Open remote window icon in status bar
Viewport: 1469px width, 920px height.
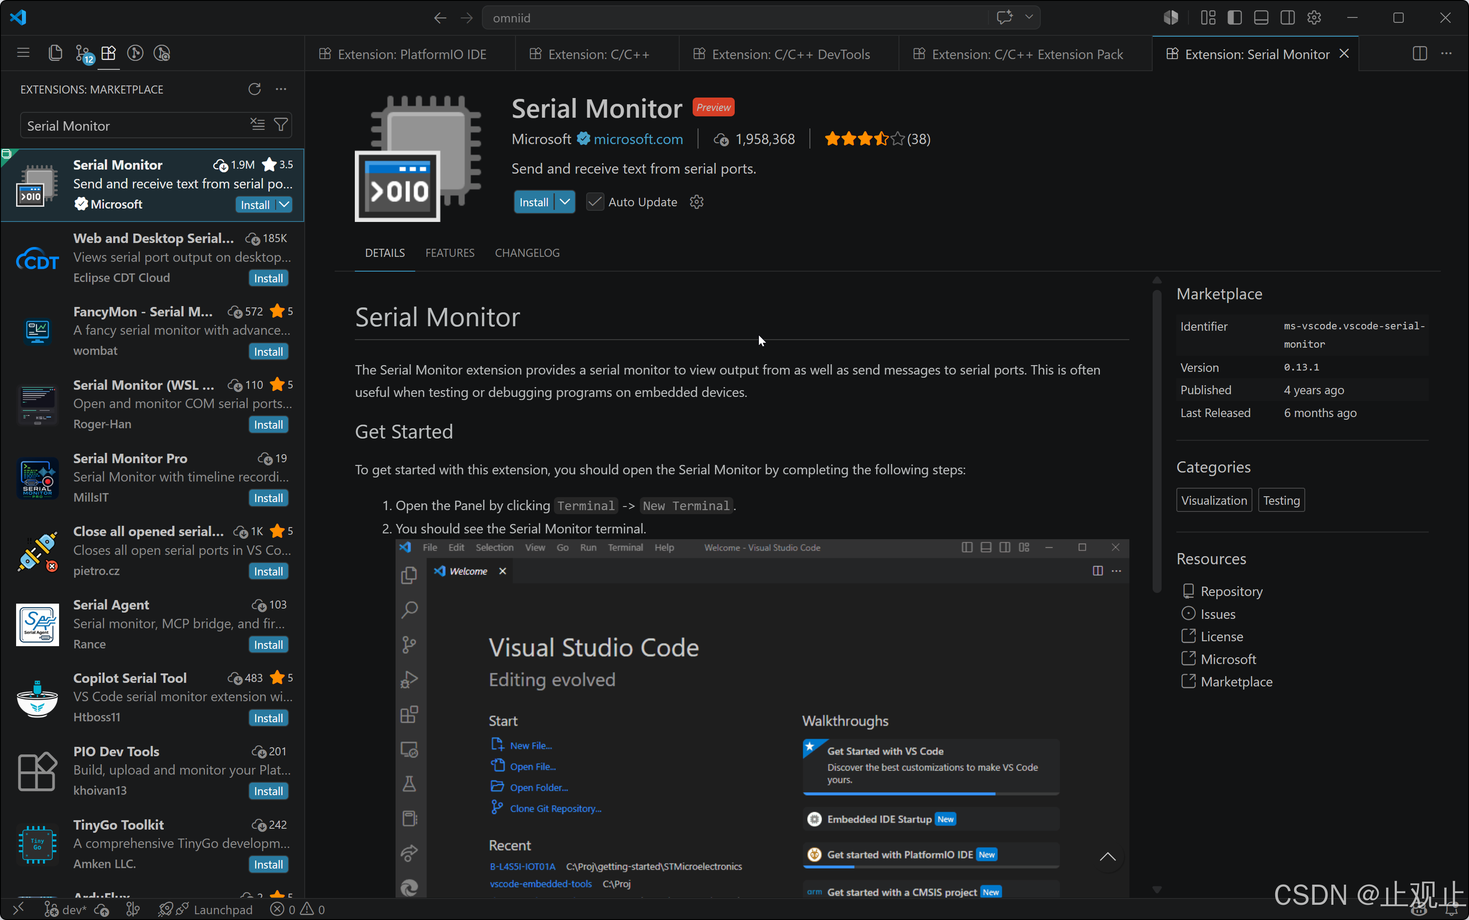[18, 908]
